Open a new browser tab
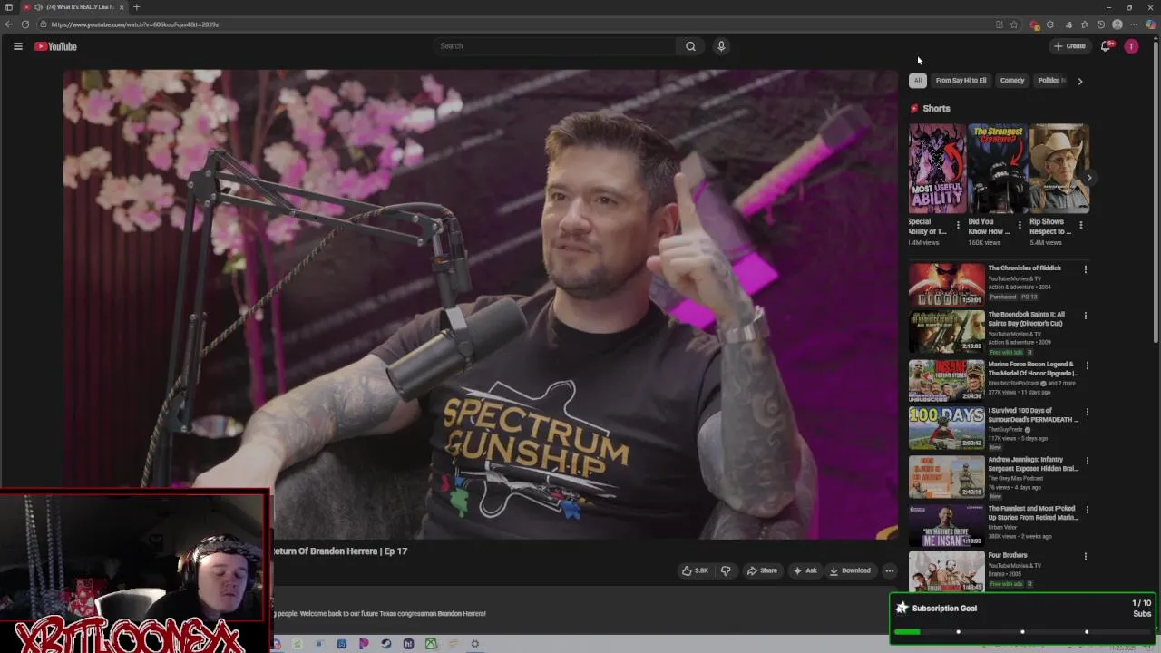 coord(136,7)
